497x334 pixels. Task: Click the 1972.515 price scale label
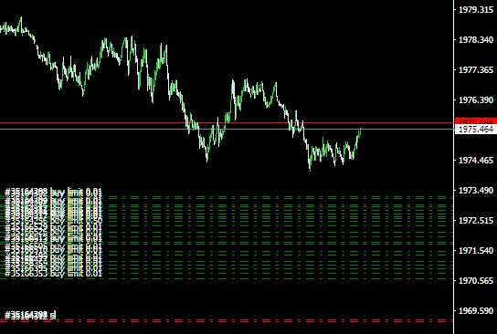pos(476,220)
